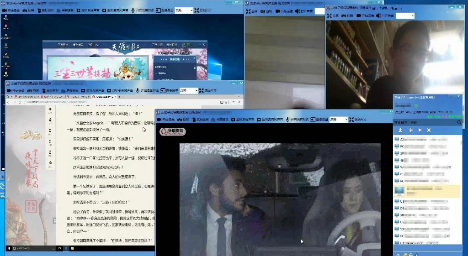This screenshot has width=468, height=256.
Task: Click the magnifier search icon in client panel
Action: [x=459, y=122]
